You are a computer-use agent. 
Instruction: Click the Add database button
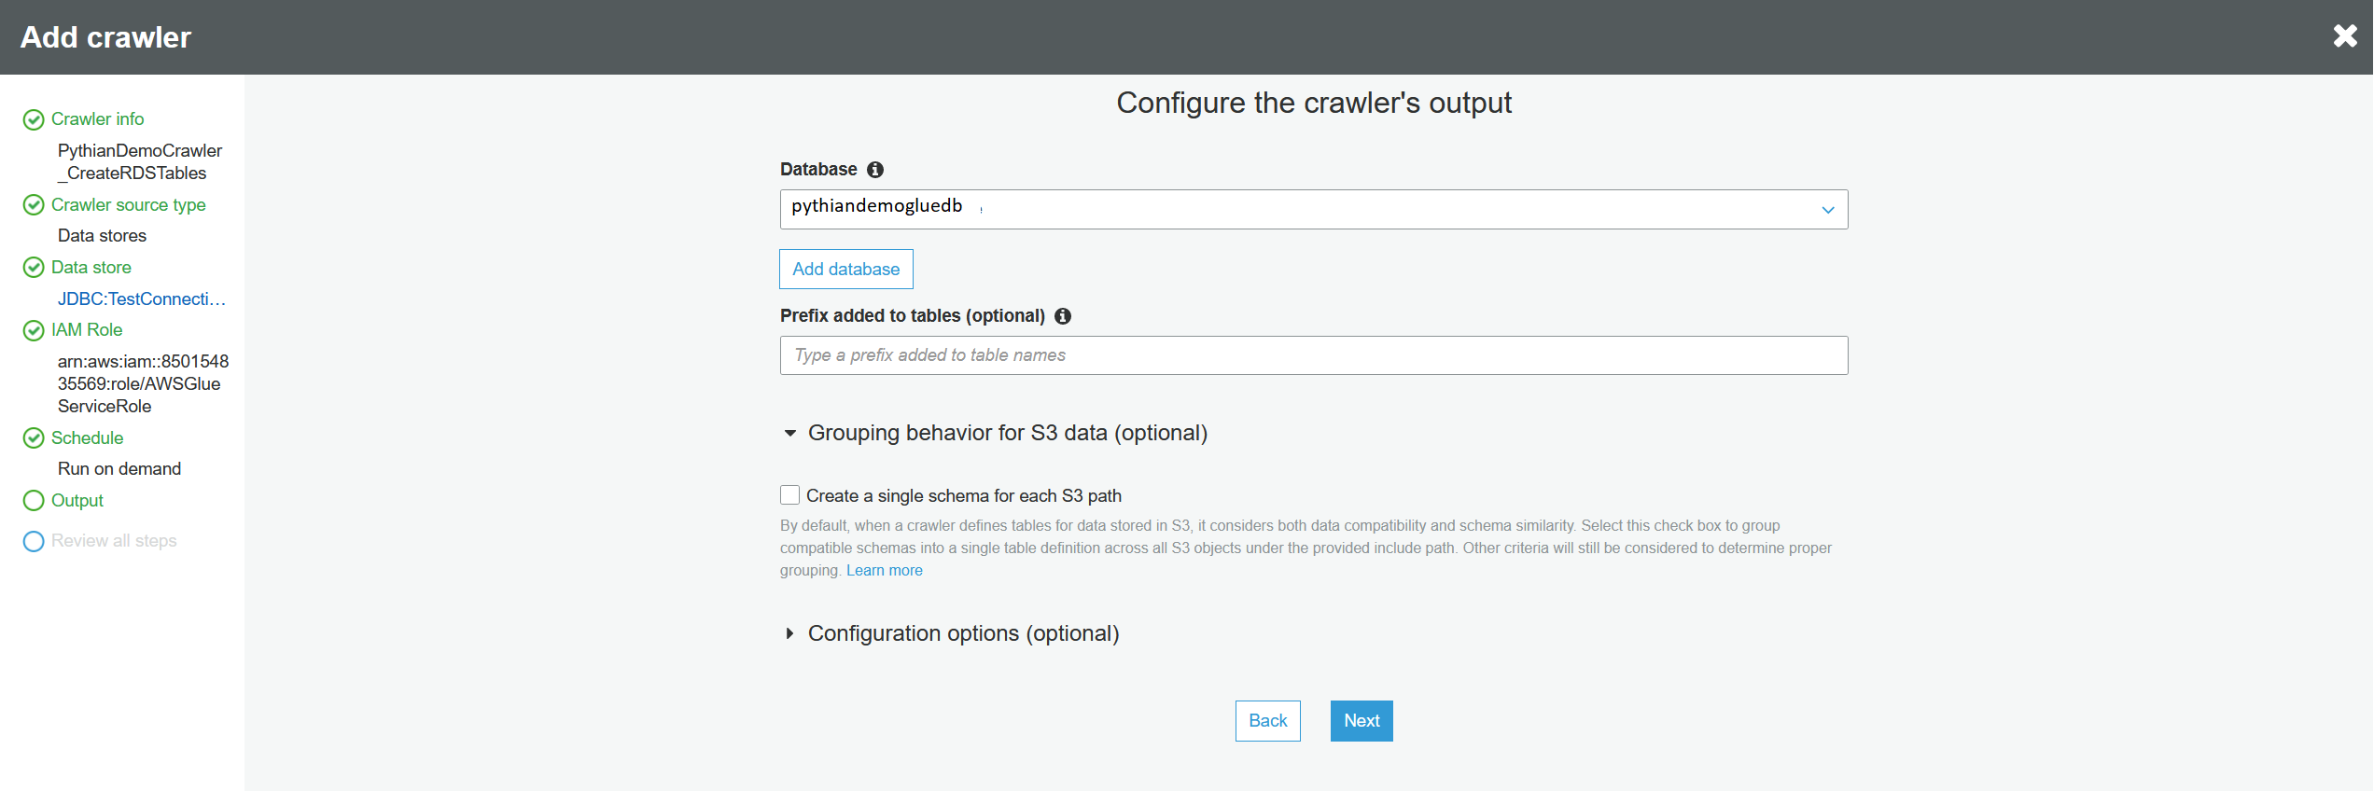tap(845, 270)
